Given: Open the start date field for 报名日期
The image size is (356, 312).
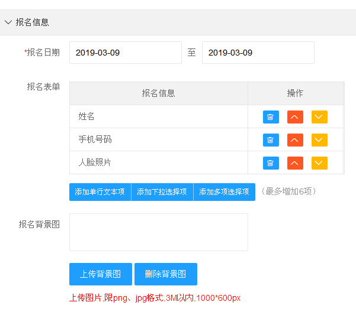Looking at the screenshot, I should (126, 53).
